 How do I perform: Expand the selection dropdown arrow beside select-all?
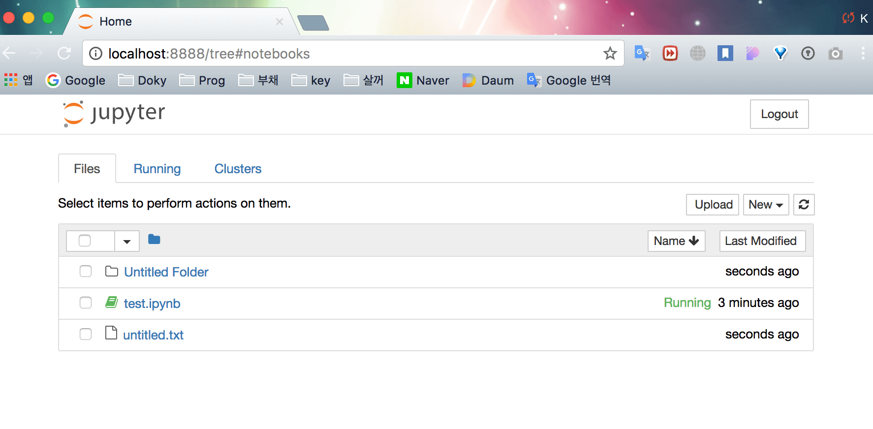pos(127,241)
